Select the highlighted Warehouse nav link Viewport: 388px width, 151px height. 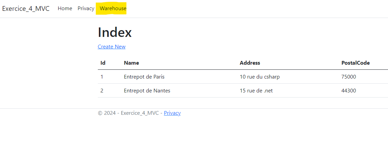point(113,8)
